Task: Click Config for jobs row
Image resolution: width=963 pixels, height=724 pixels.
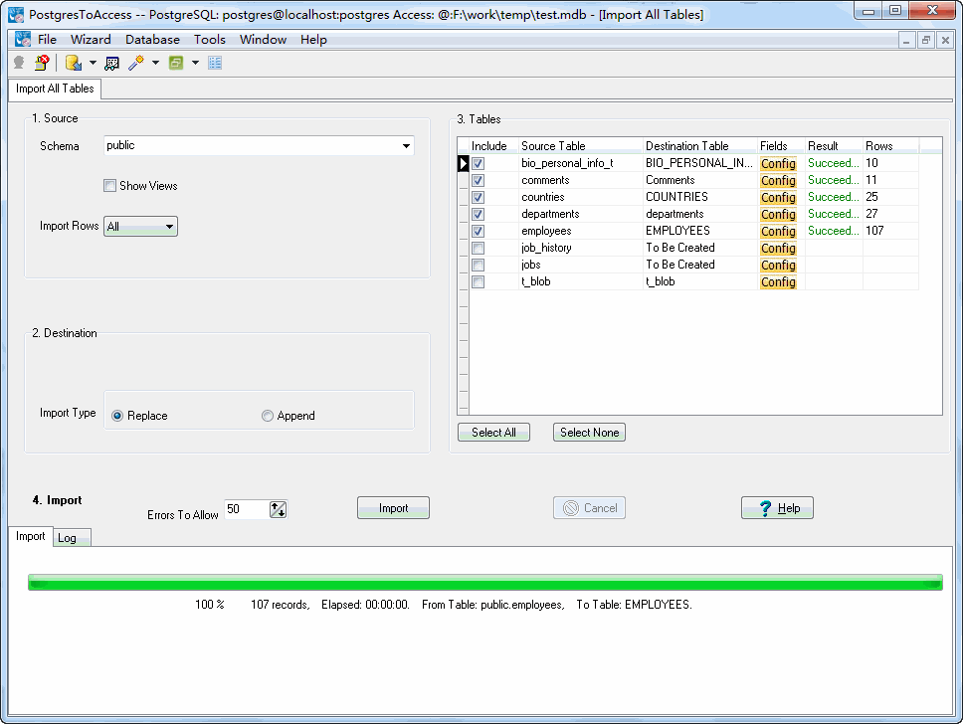Action: pyautogui.click(x=778, y=265)
